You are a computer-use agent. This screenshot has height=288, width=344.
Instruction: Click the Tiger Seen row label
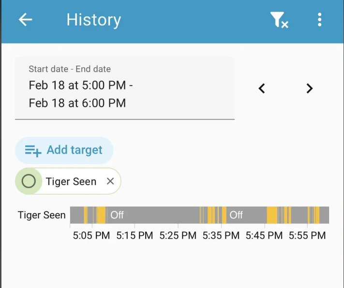(42, 215)
